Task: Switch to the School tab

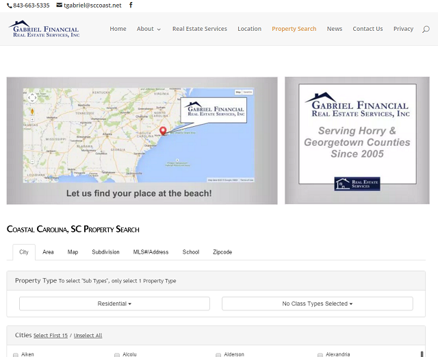Action: coord(191,252)
